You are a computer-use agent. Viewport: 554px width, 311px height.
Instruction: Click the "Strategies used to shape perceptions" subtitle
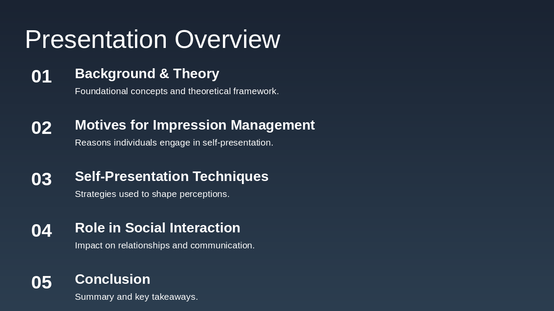tap(152, 194)
